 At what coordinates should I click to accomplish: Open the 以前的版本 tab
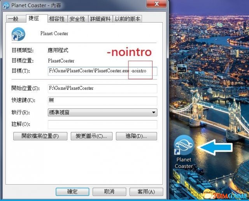(127, 19)
